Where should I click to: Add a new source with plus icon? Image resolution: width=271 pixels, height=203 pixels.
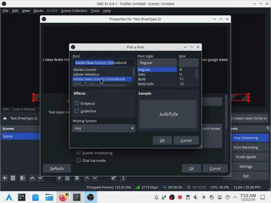(x=59, y=178)
